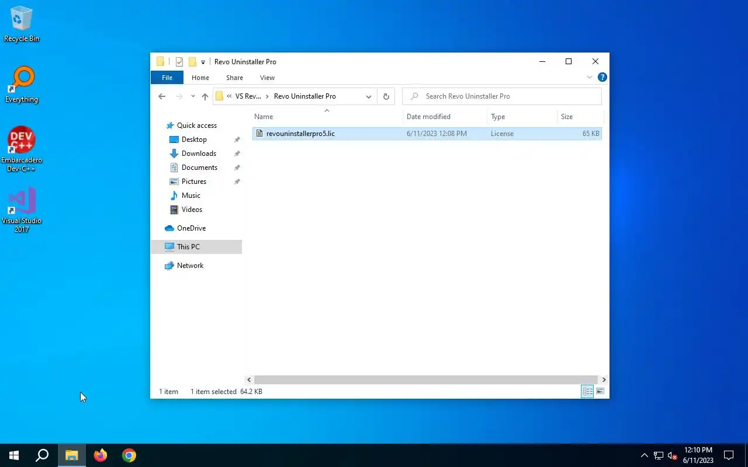Sort by the Type column header
The image size is (748, 467).
click(522, 117)
